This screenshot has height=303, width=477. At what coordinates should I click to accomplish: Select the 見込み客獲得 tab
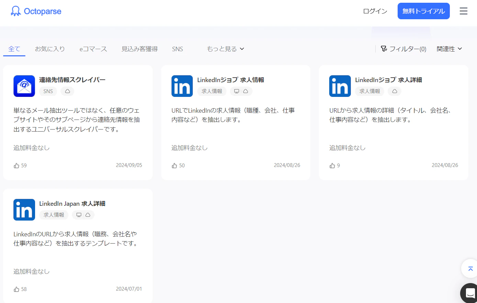140,49
